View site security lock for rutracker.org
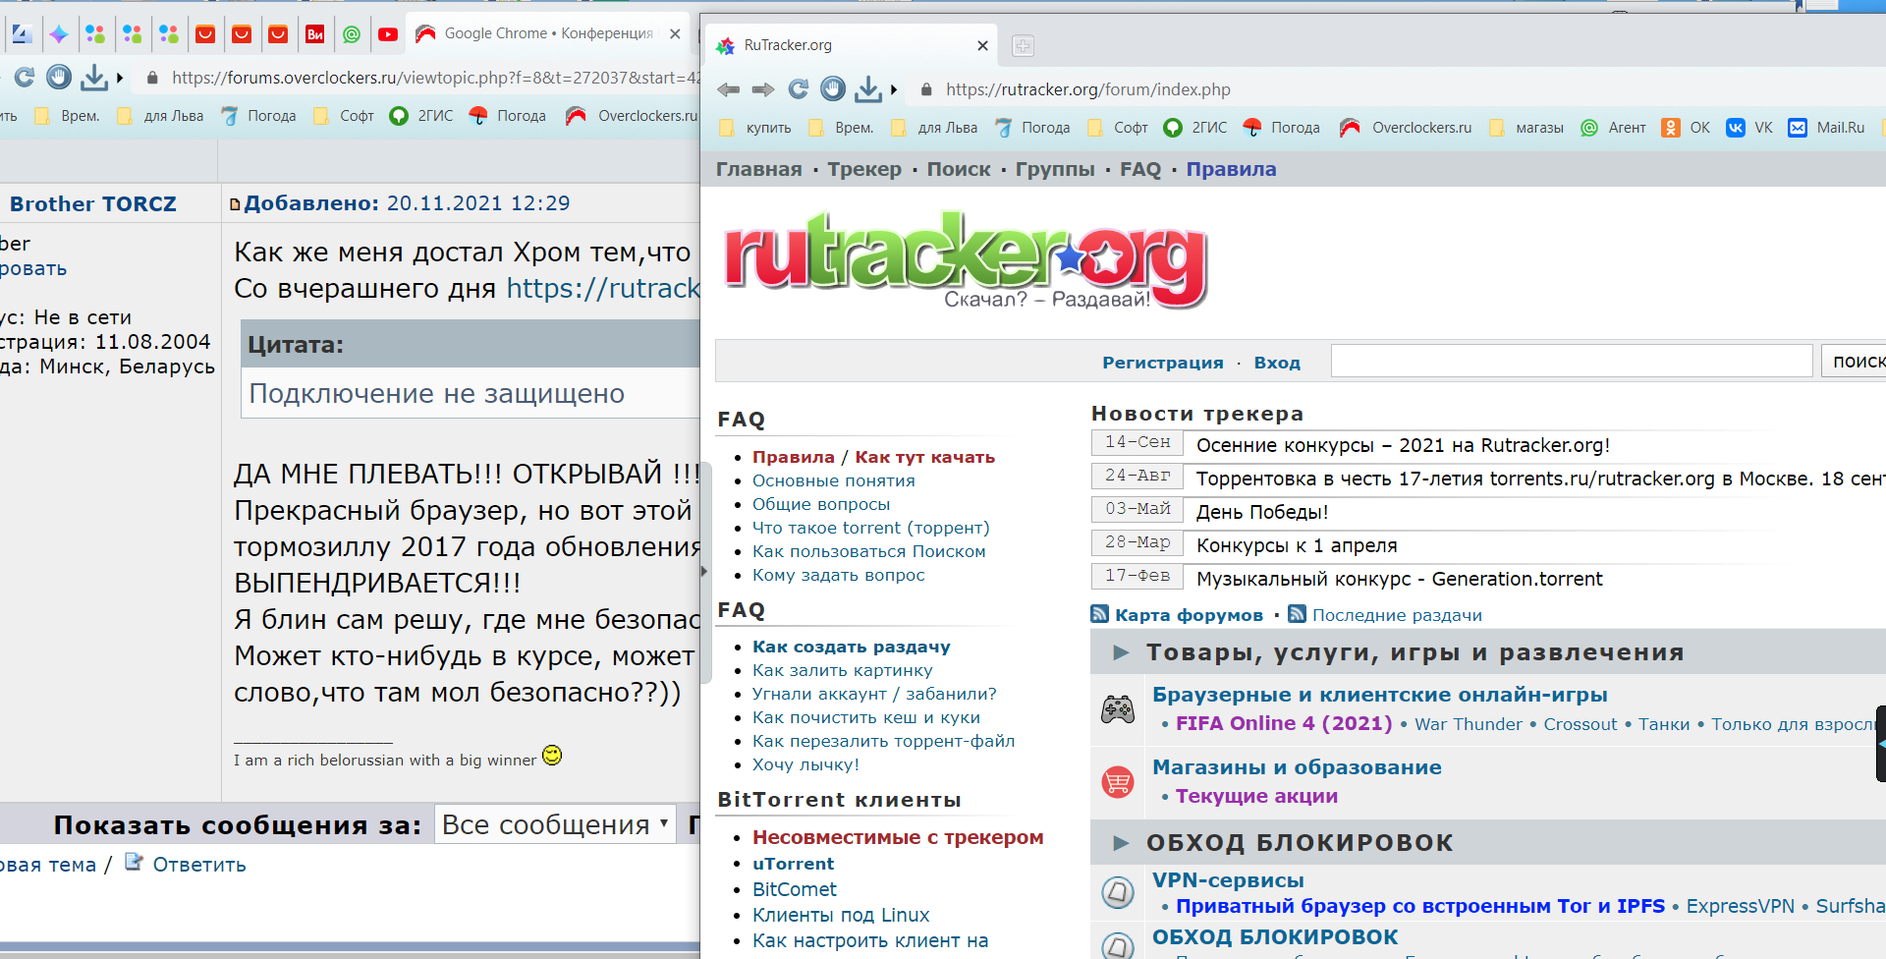The width and height of the screenshot is (1886, 959). 926,89
